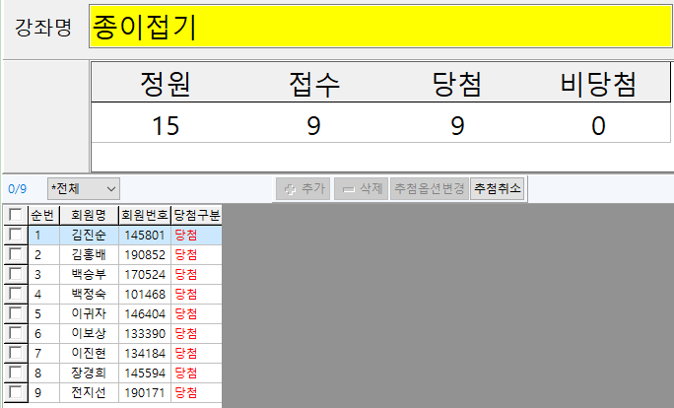This screenshot has width=674, height=408.
Task: Check the box for row 백승부
Action: pyautogui.click(x=16, y=274)
